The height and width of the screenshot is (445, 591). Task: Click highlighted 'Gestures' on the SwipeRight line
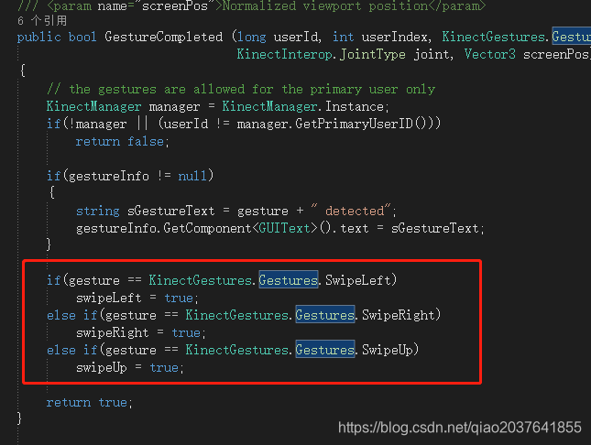(325, 315)
